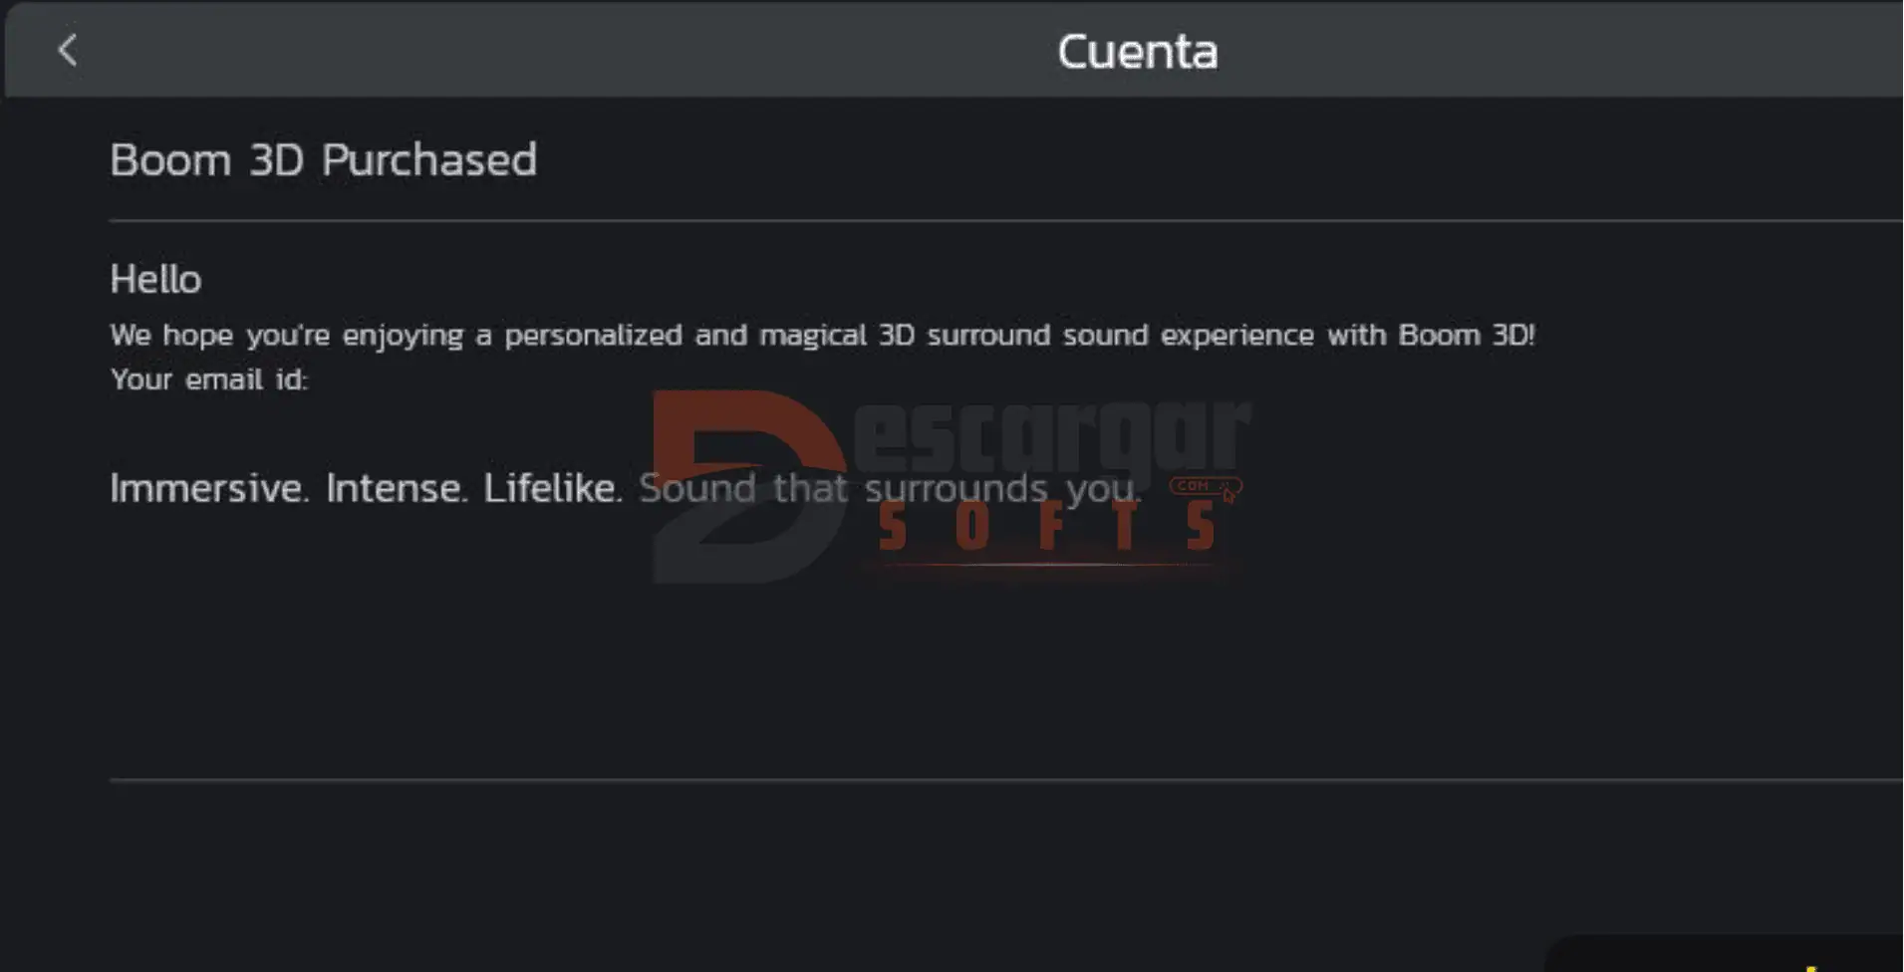Click the glowing underline beneath SOFTS
1904x972 pixels.
click(1046, 566)
